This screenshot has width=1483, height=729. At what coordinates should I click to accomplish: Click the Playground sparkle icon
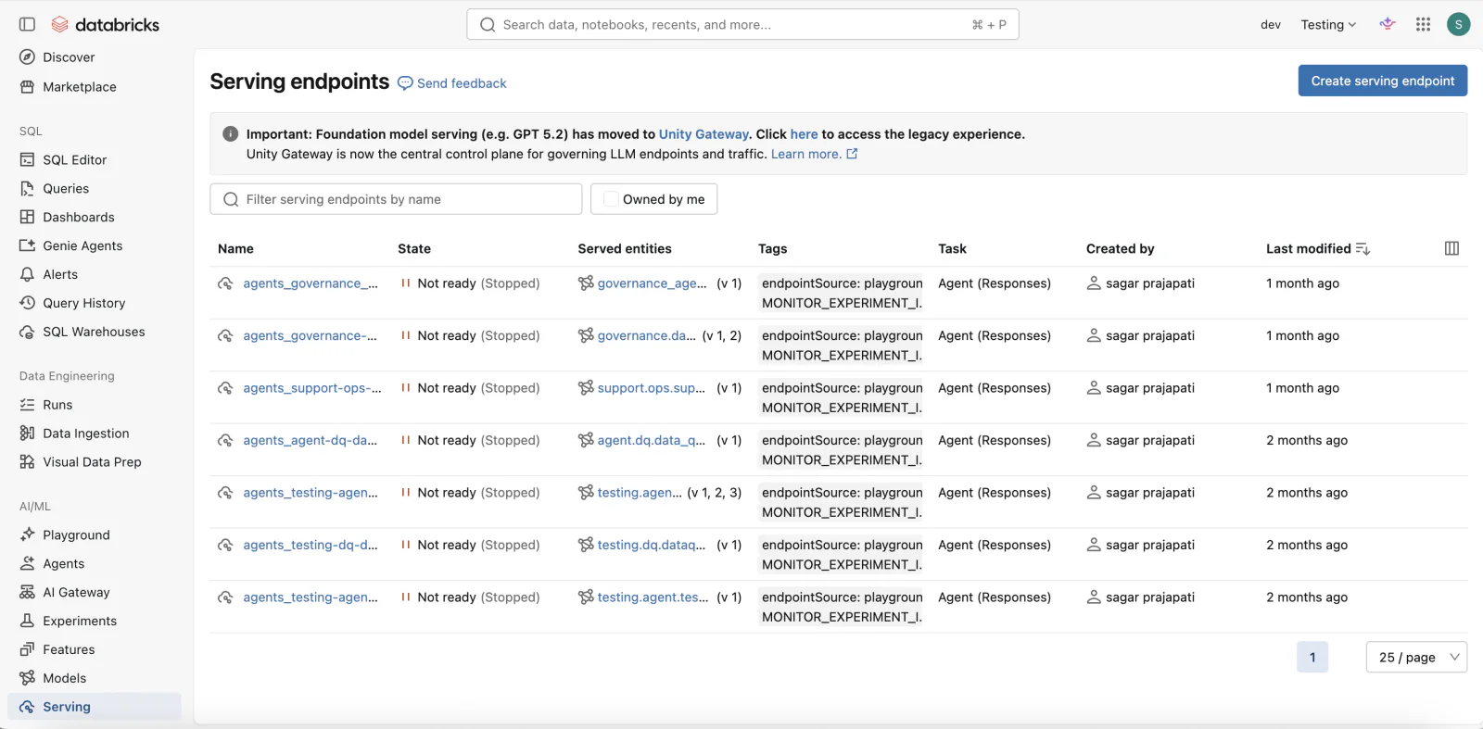pyautogui.click(x=27, y=534)
